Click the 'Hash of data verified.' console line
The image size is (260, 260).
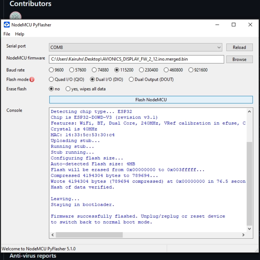pos(83,187)
